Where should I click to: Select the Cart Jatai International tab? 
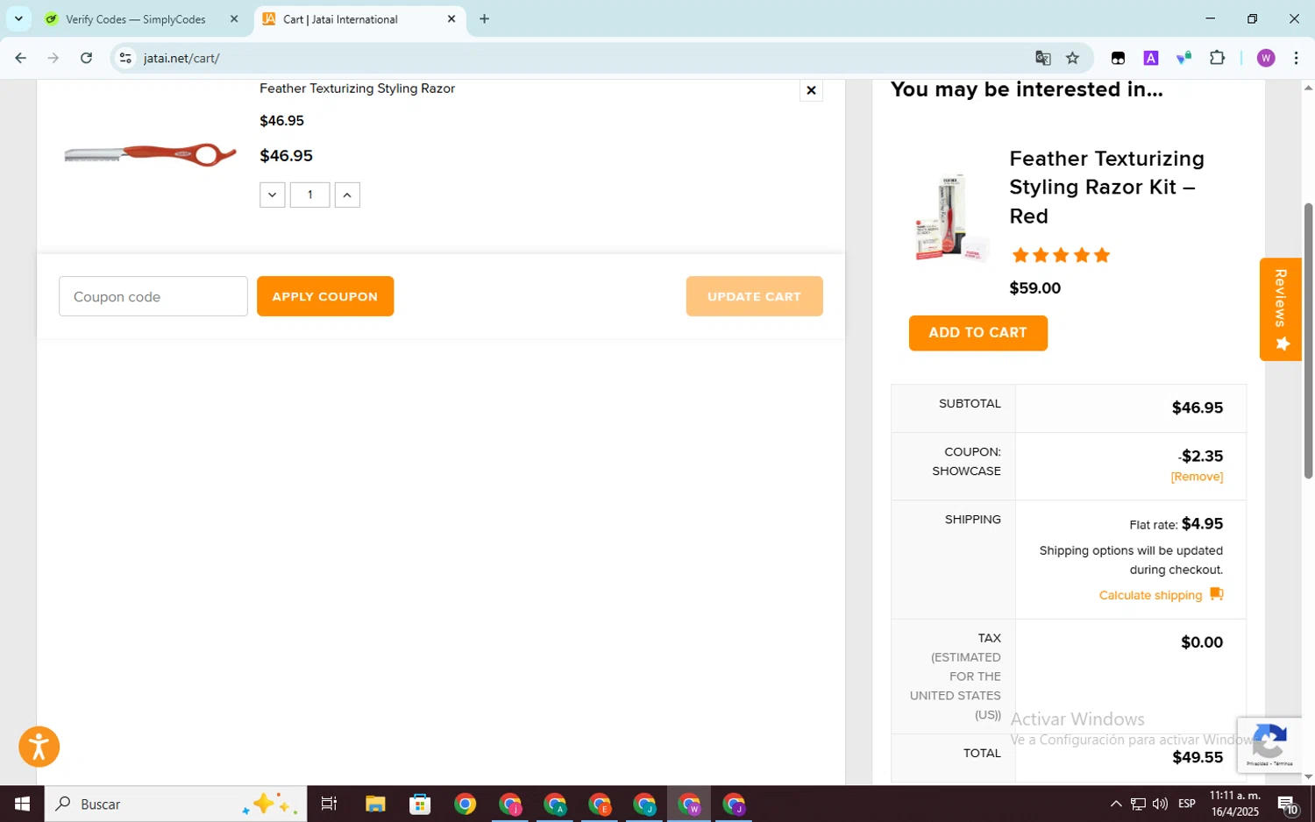340,19
